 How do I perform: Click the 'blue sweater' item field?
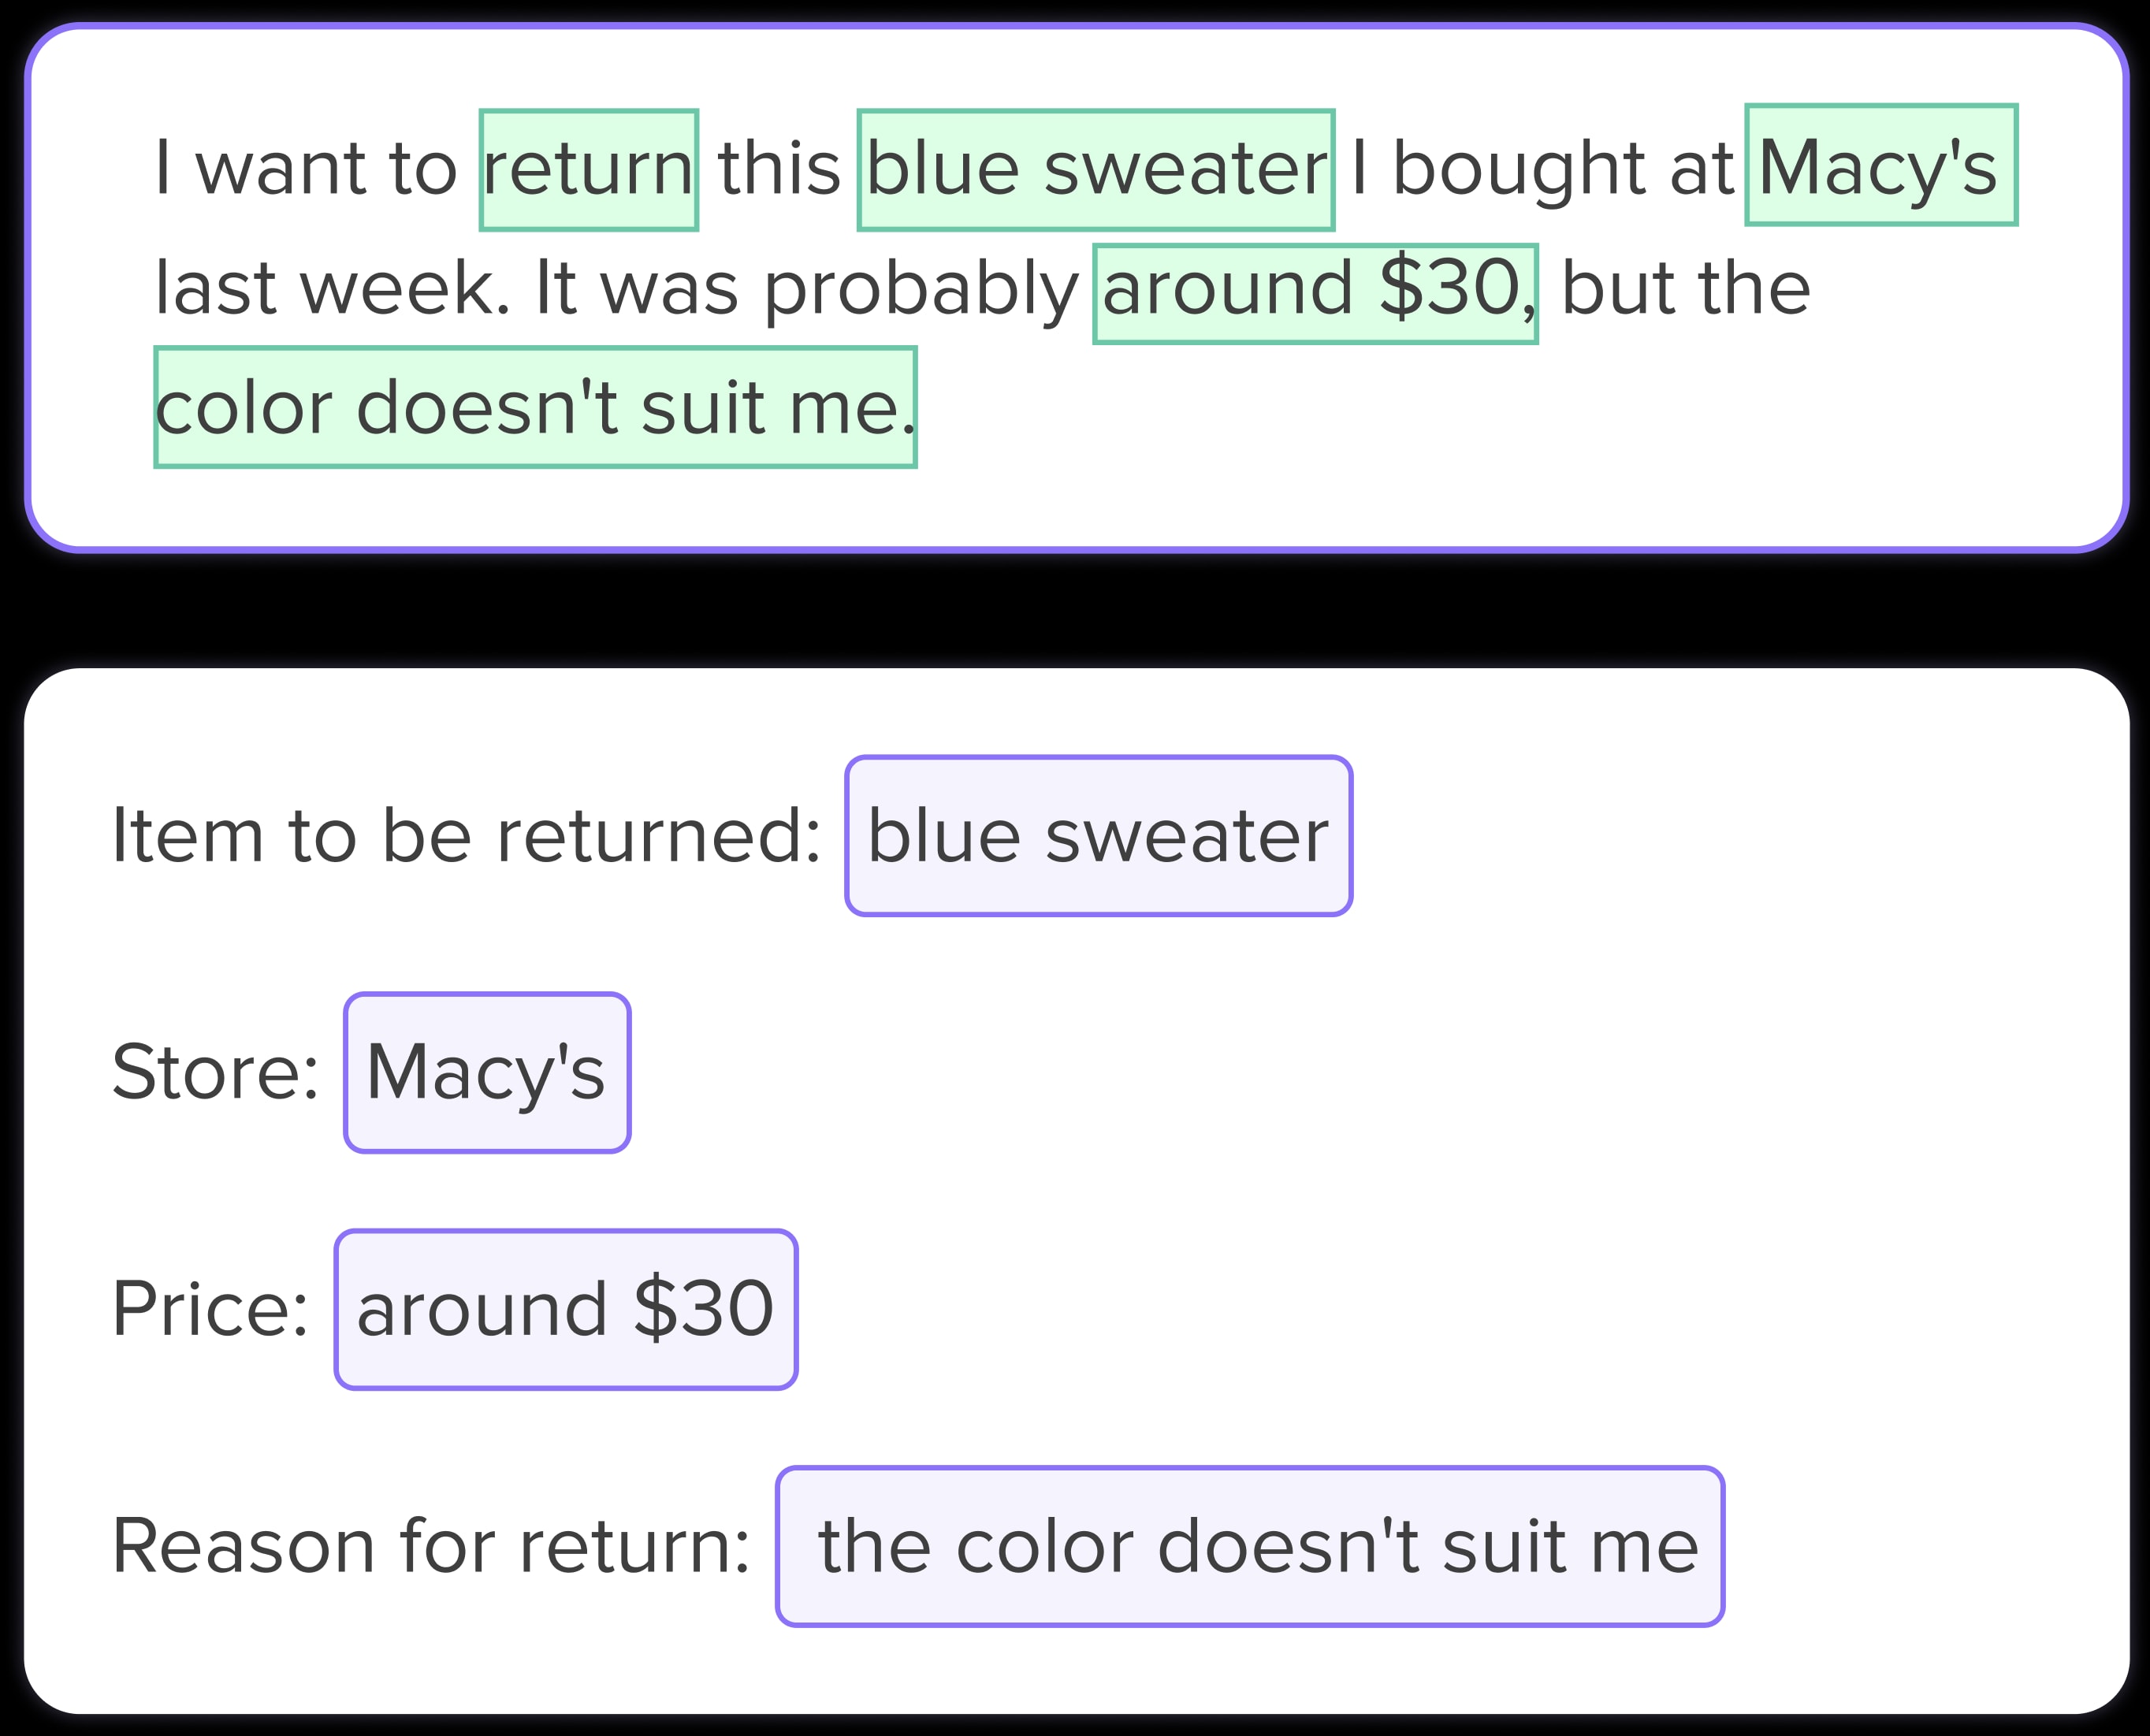click(1098, 836)
